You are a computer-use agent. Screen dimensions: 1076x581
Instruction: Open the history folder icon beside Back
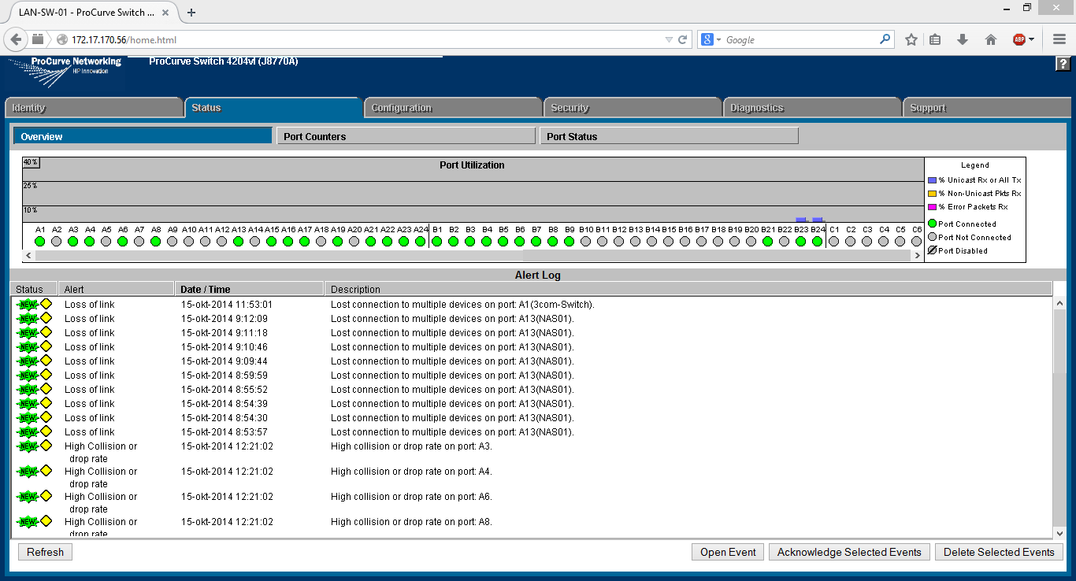pyautogui.click(x=38, y=39)
